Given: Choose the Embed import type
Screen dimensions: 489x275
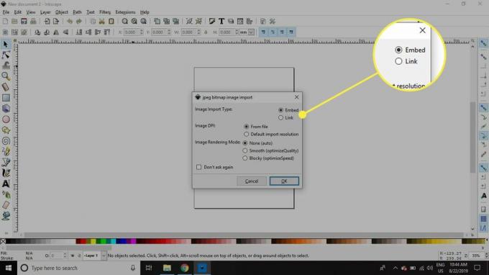Looking at the screenshot, I should click(288, 110).
